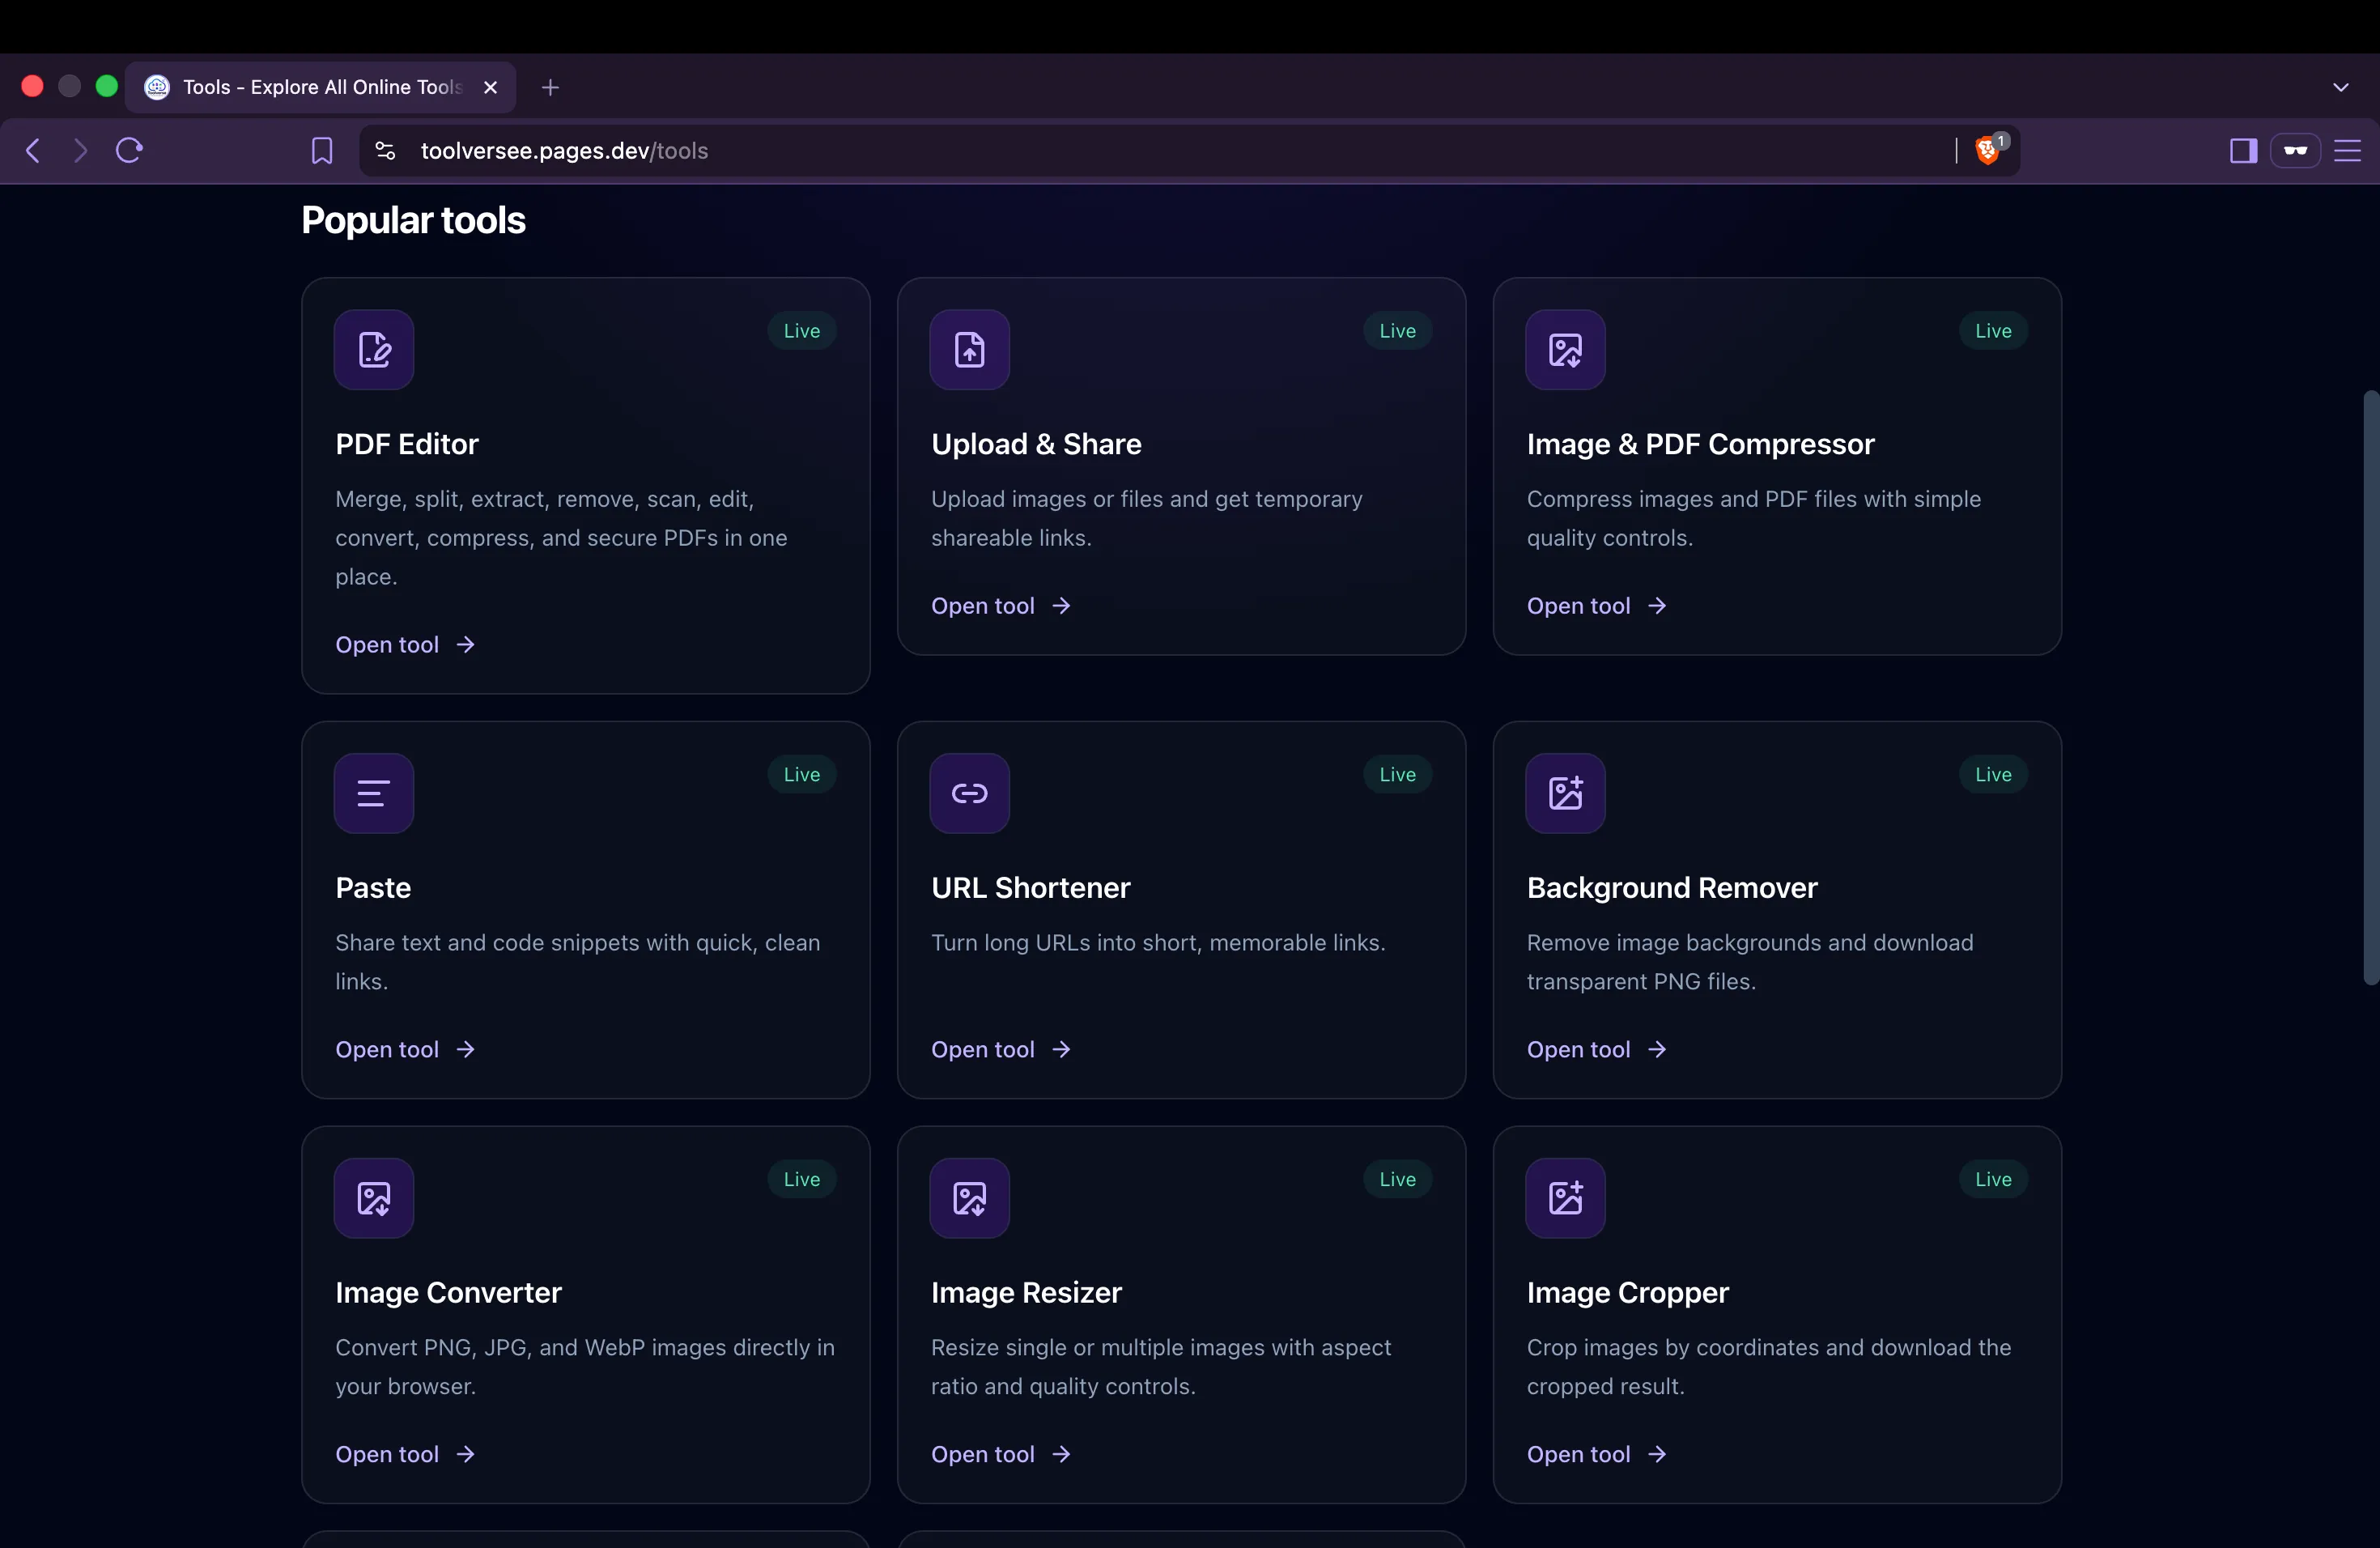Click the Background Remover card title
This screenshot has width=2380, height=1548.
coord(1672,888)
